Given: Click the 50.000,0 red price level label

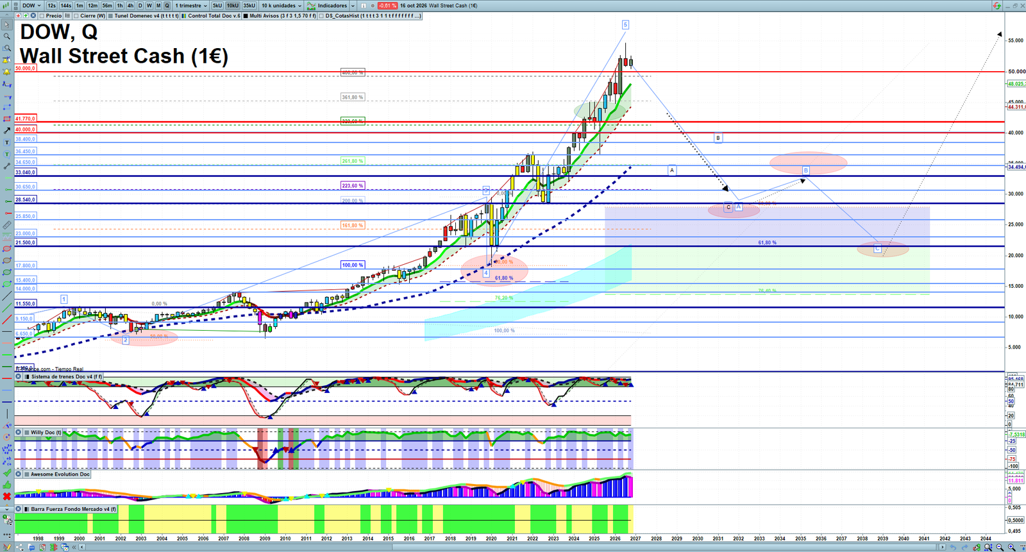Looking at the screenshot, I should 26,68.
